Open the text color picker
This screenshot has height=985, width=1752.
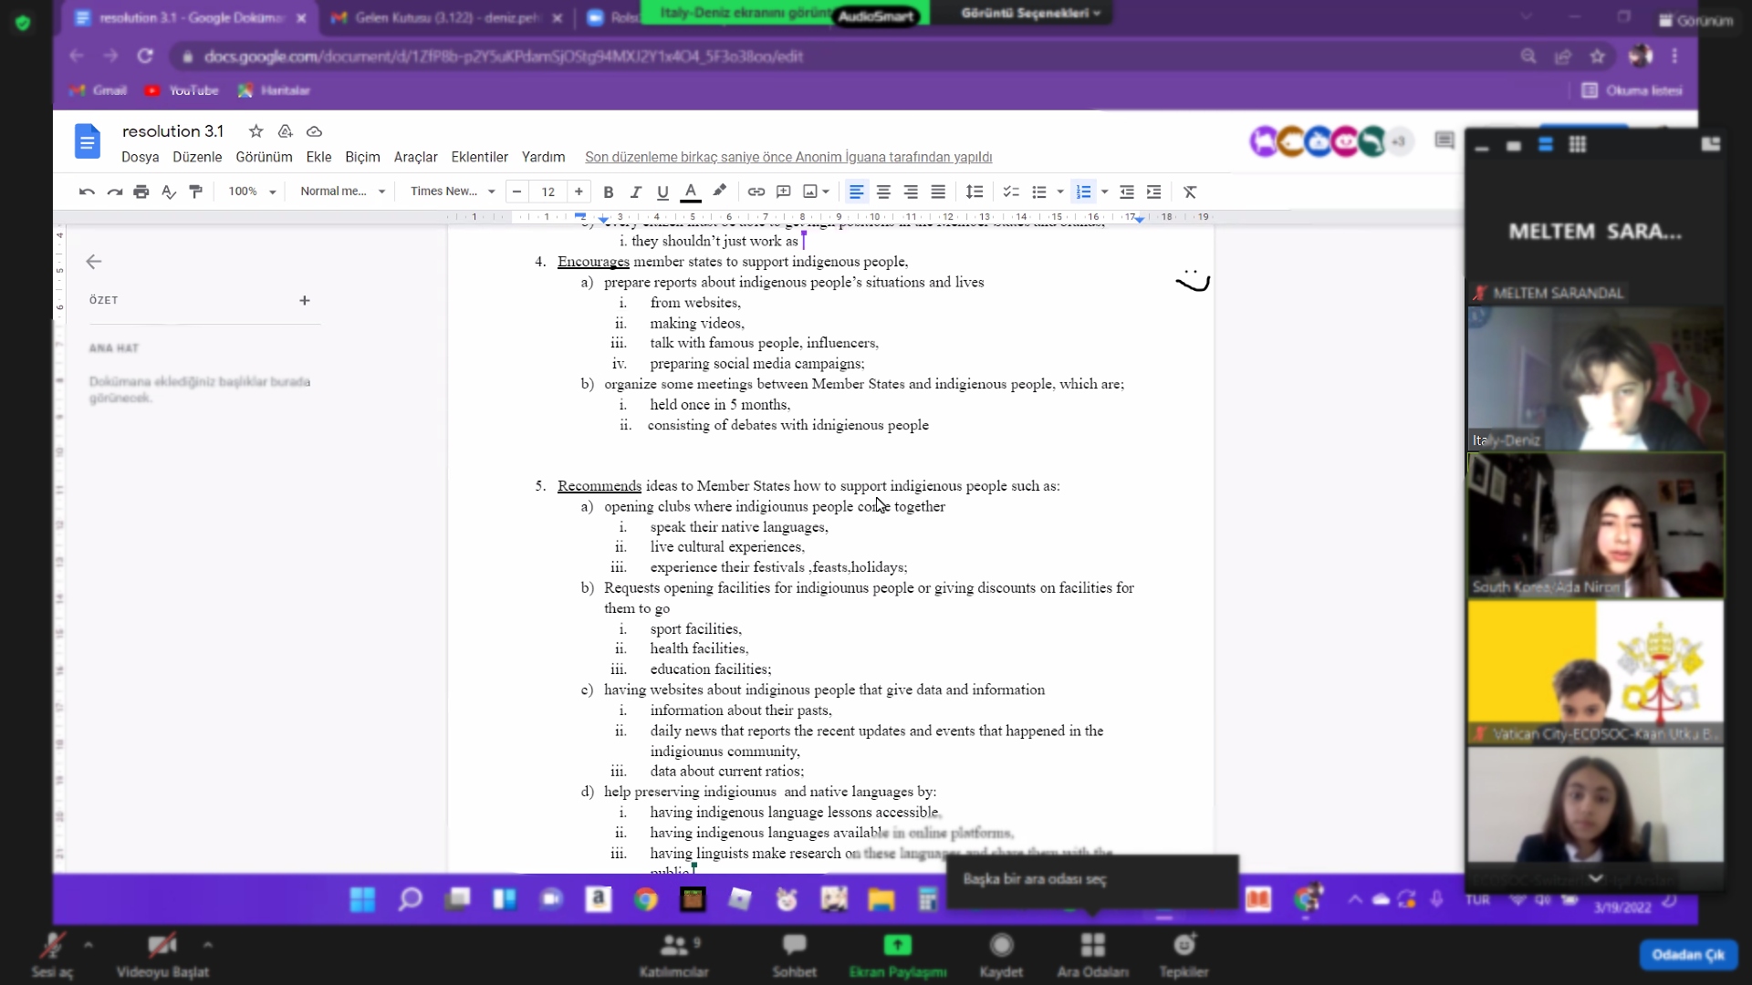coord(691,192)
